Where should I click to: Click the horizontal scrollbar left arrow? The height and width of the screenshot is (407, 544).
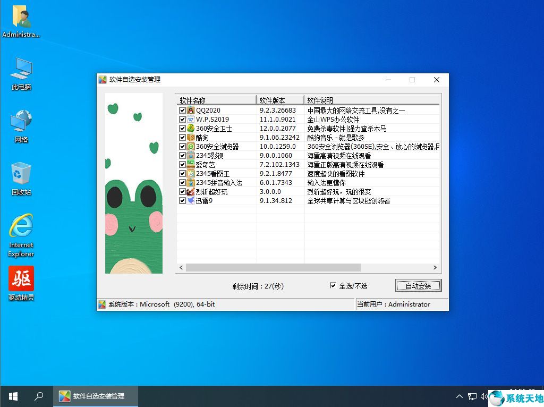[181, 268]
